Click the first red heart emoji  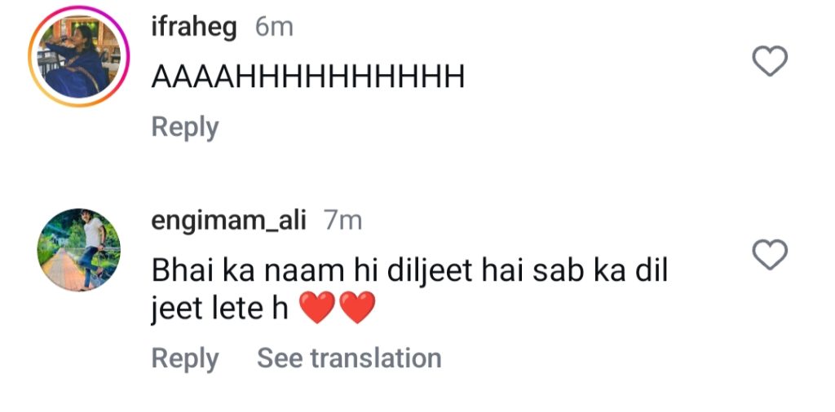click(x=318, y=309)
